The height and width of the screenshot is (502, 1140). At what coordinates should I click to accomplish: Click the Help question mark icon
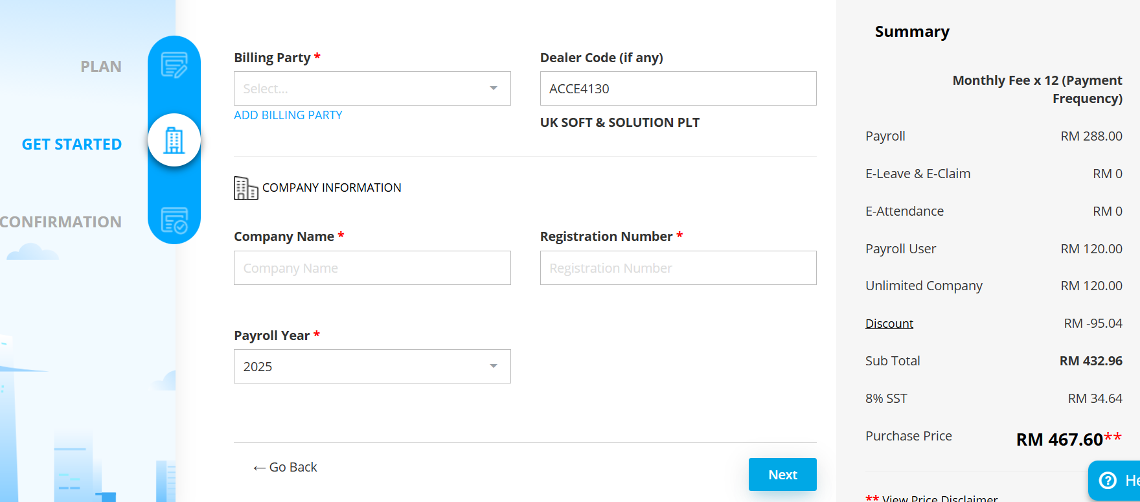pyautogui.click(x=1108, y=480)
